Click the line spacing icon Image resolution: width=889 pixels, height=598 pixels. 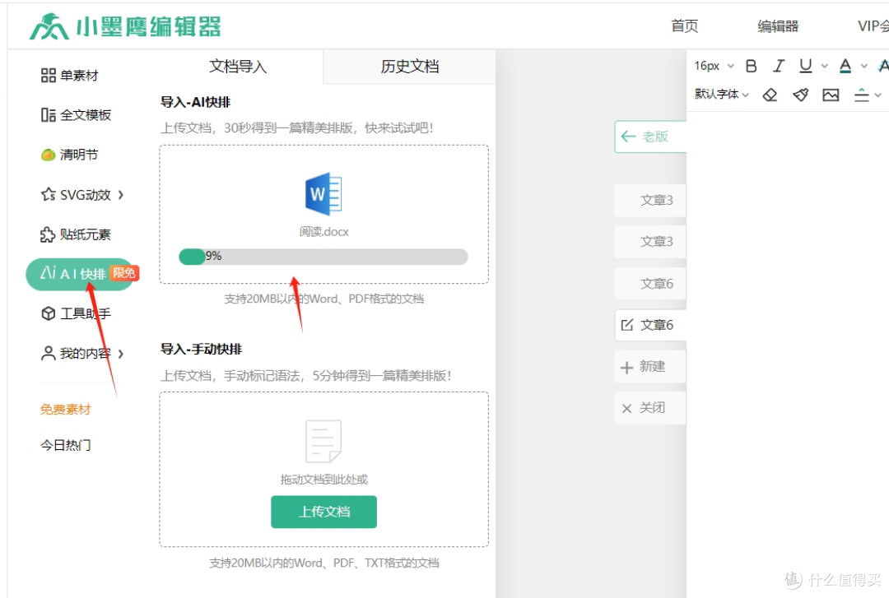coord(862,95)
